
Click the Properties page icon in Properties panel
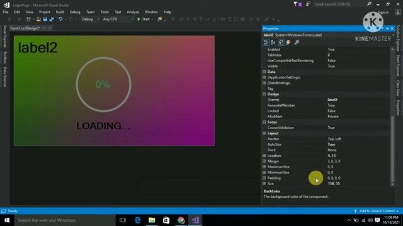[x=281, y=43]
